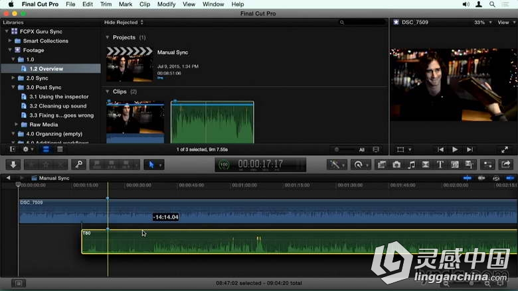Select DSC_7509 clip in timeline

268,211
